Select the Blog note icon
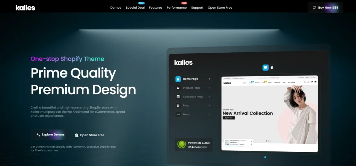356x166 pixels. tap(178, 106)
